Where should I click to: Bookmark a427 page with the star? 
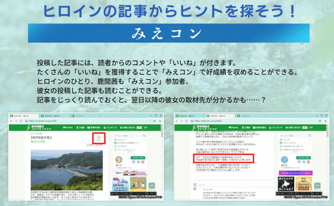click(x=320, y=121)
